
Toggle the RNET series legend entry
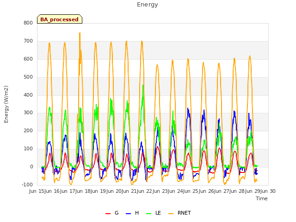179,213
